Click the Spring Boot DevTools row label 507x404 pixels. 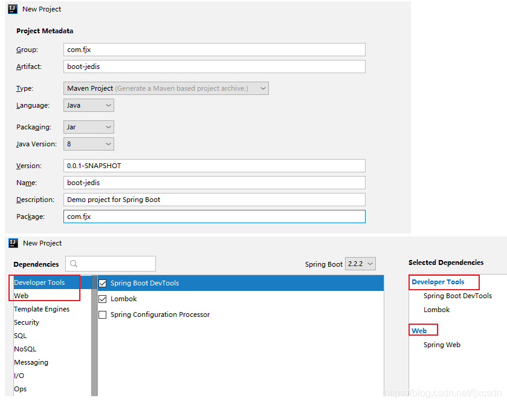point(144,283)
